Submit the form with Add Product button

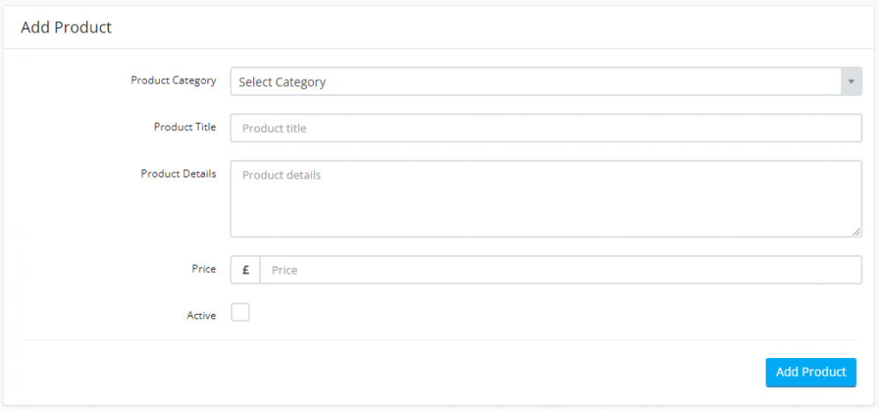pyautogui.click(x=810, y=372)
